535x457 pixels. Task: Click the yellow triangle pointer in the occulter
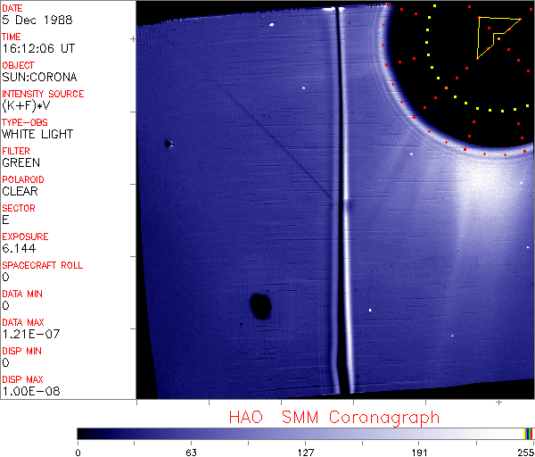[498, 37]
